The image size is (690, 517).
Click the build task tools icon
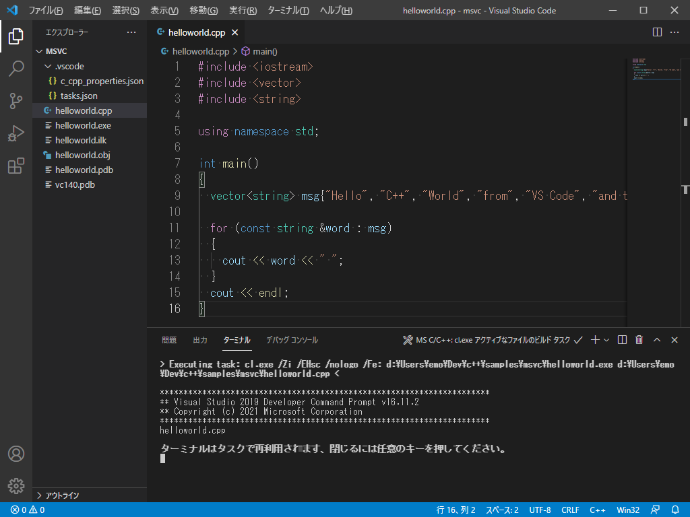408,340
